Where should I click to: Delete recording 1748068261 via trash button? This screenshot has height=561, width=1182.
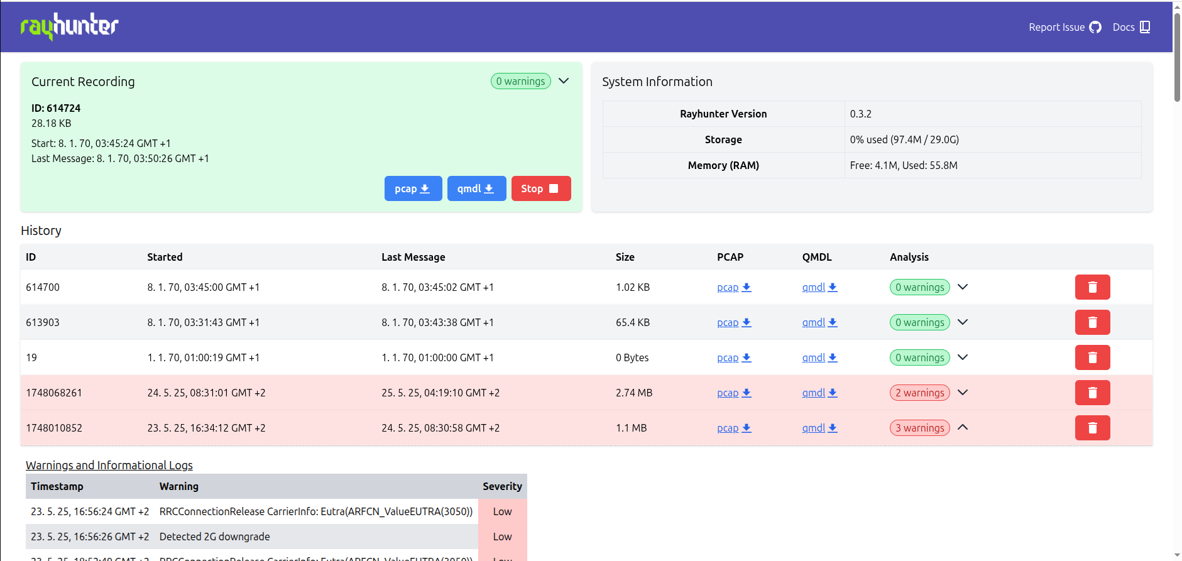point(1092,393)
